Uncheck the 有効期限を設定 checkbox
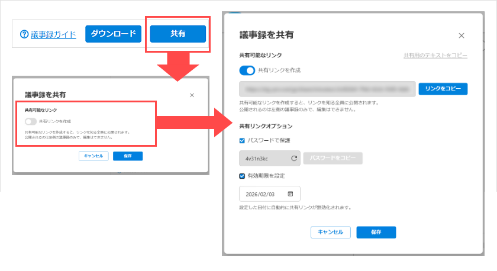 click(x=241, y=176)
